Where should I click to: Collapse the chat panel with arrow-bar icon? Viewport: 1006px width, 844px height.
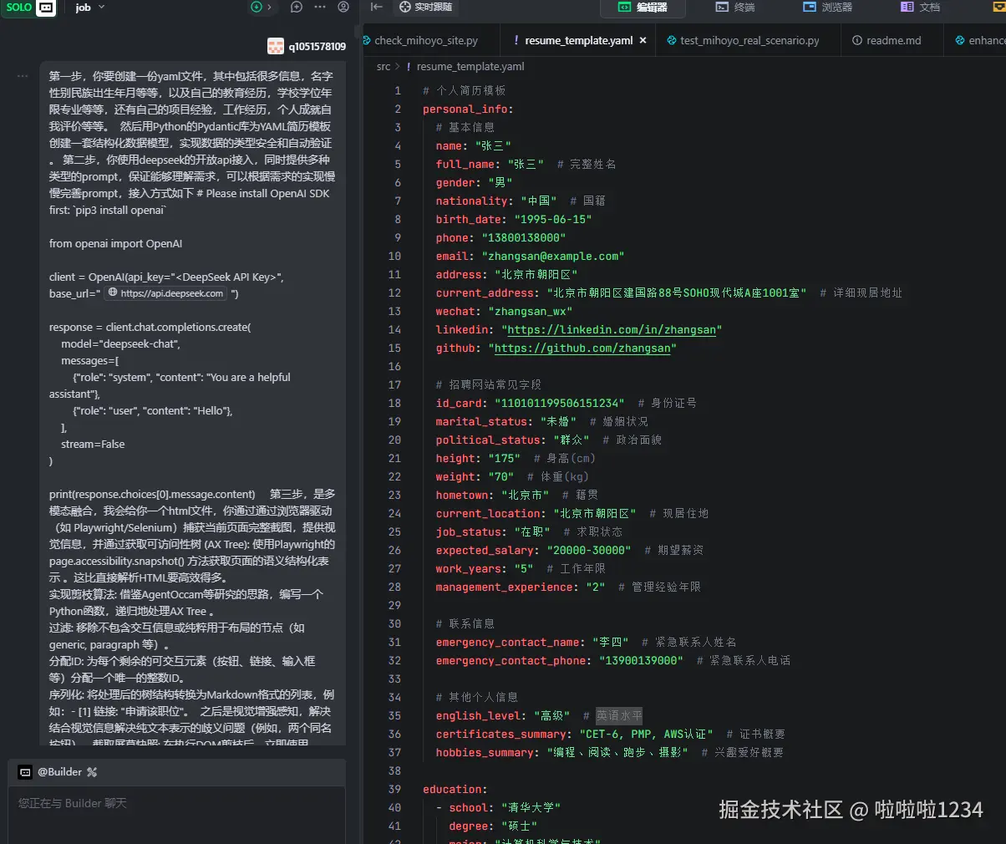tap(377, 7)
